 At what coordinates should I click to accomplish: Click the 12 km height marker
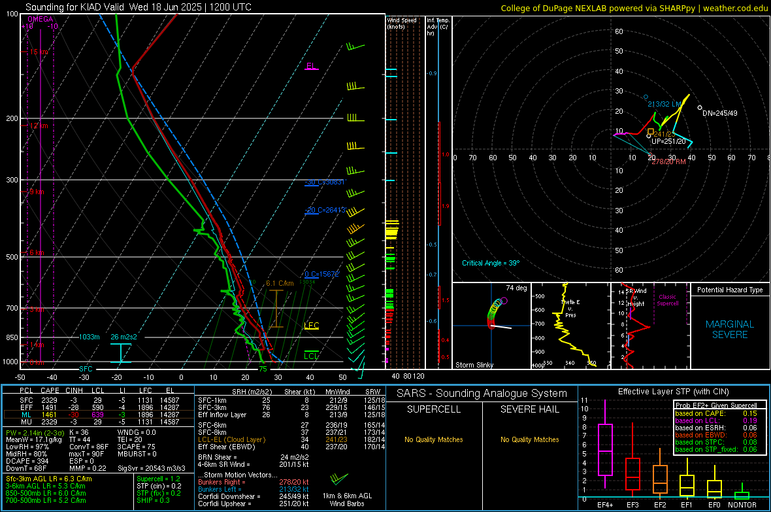tap(39, 126)
